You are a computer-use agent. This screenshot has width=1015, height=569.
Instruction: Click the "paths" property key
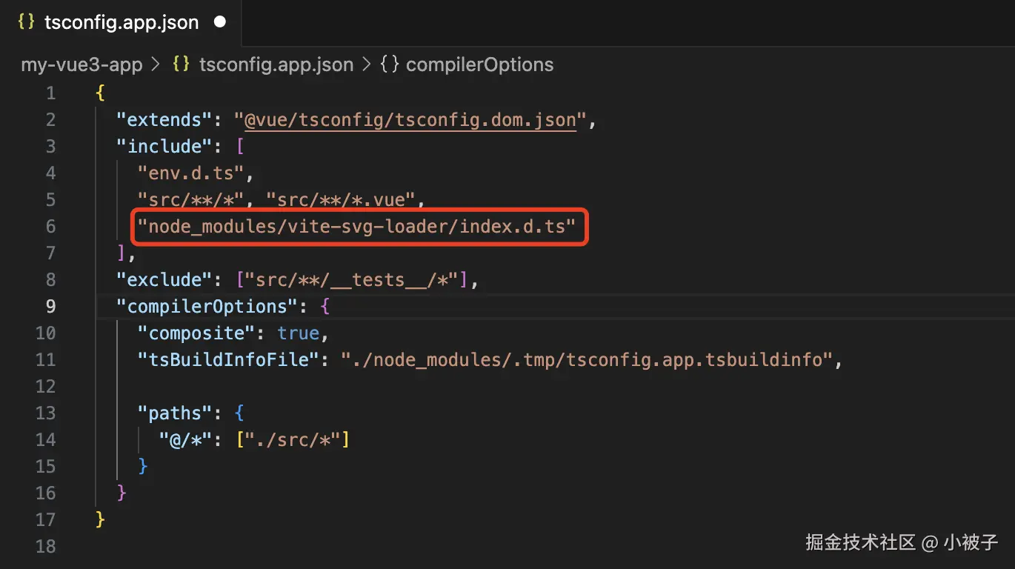coord(170,413)
